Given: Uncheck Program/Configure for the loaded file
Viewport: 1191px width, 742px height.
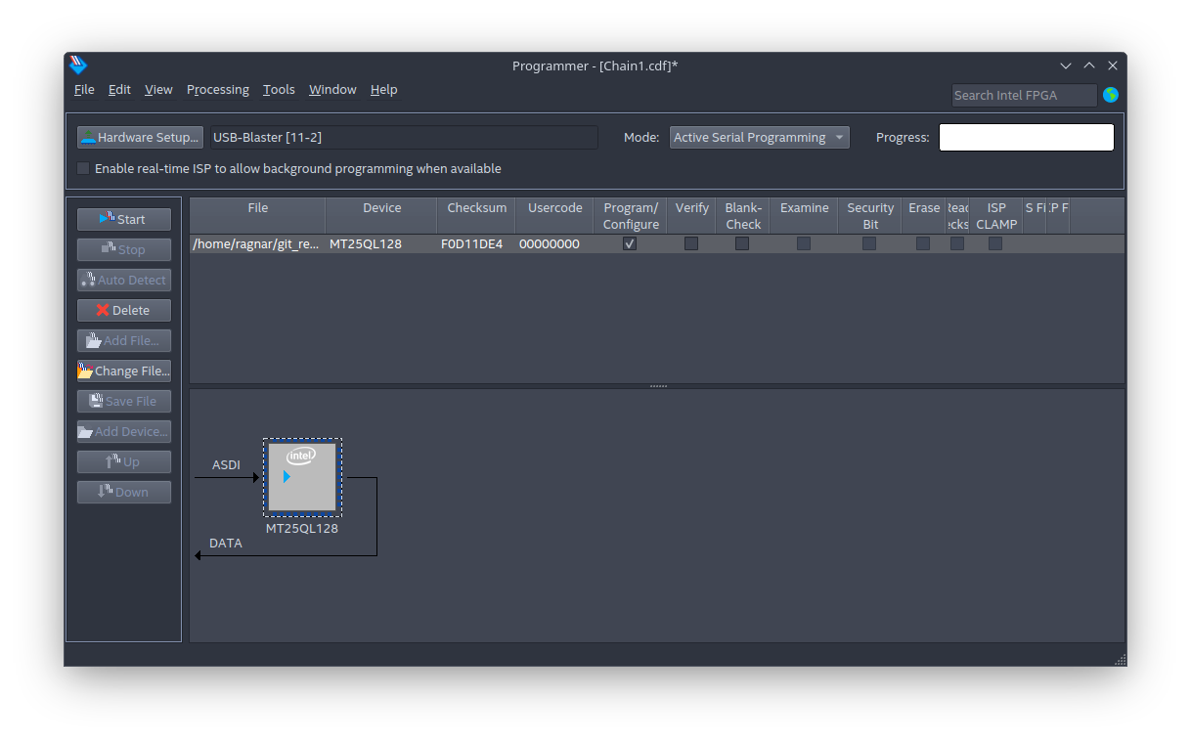Looking at the screenshot, I should tap(629, 243).
